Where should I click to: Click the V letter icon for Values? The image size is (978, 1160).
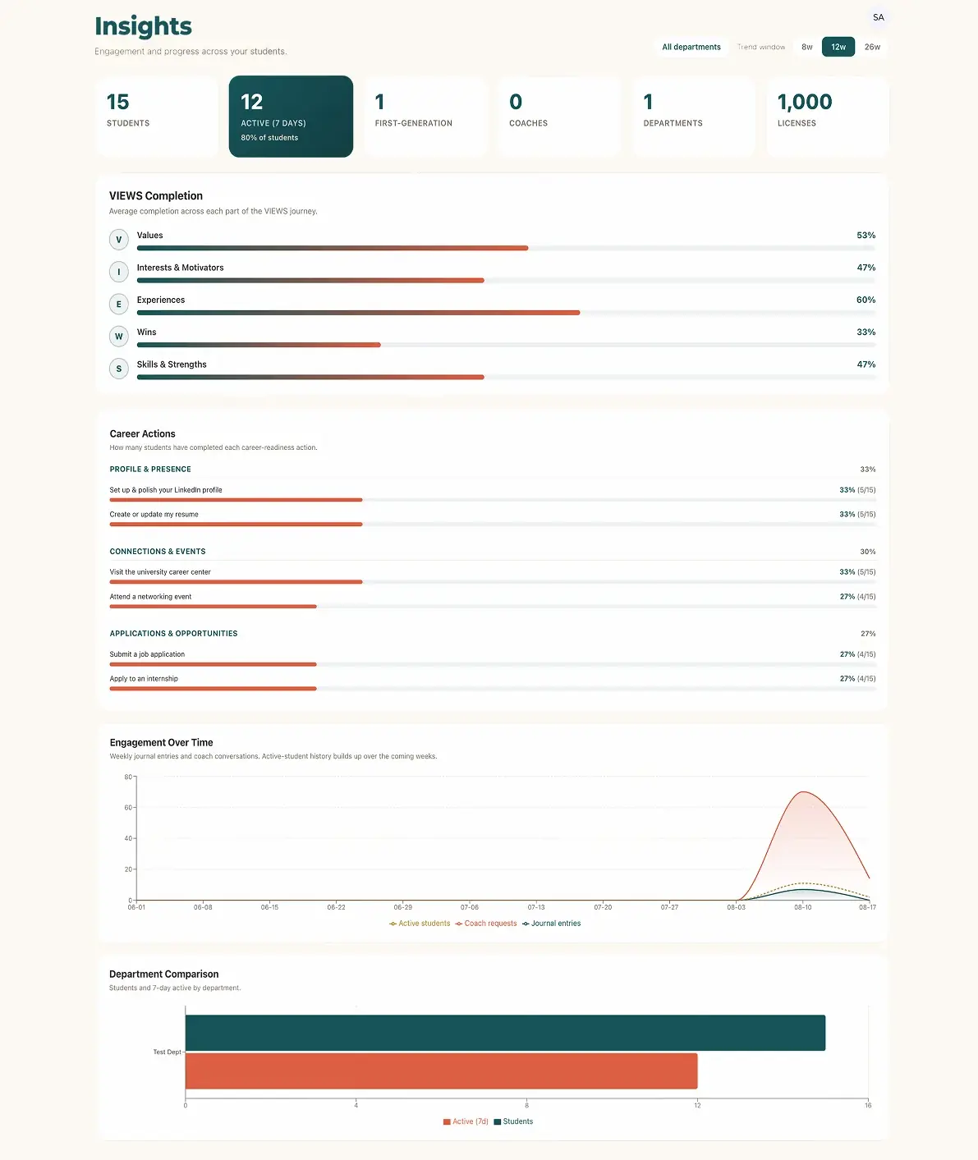(x=119, y=240)
